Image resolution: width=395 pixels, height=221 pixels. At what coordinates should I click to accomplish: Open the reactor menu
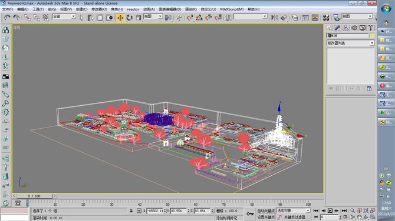click(x=133, y=9)
